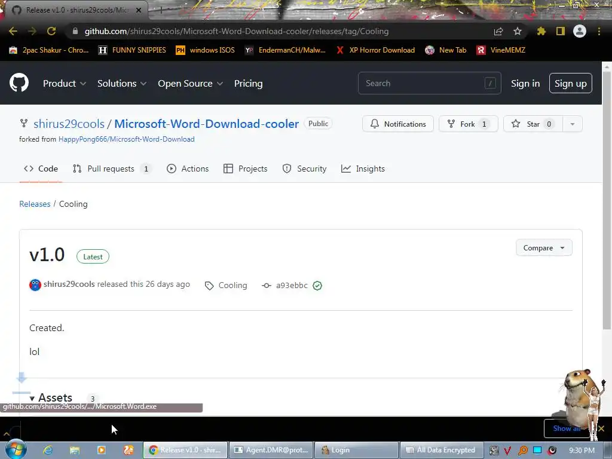Open the Pull requests tab
This screenshot has width=612, height=459.
(x=112, y=169)
